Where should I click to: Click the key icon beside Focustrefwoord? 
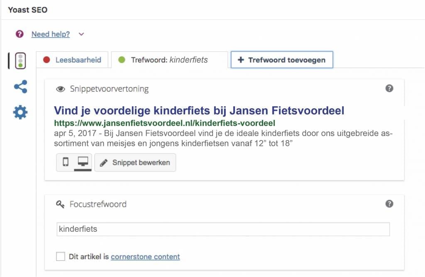coord(61,204)
